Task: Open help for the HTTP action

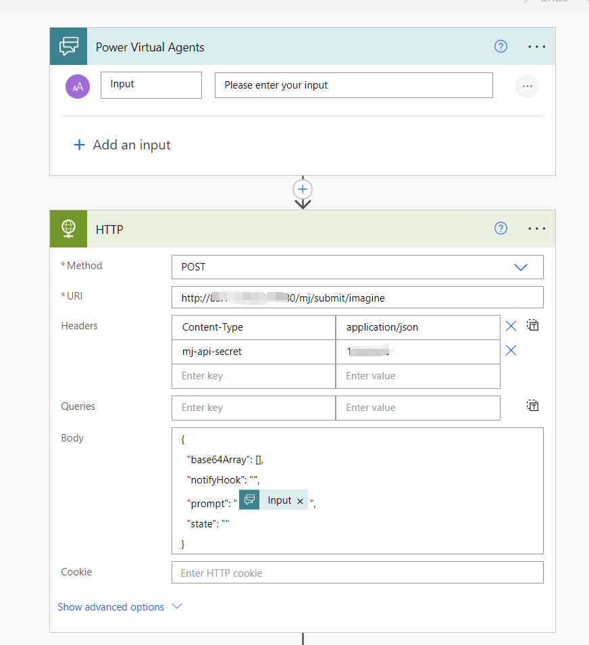Action: pos(501,229)
